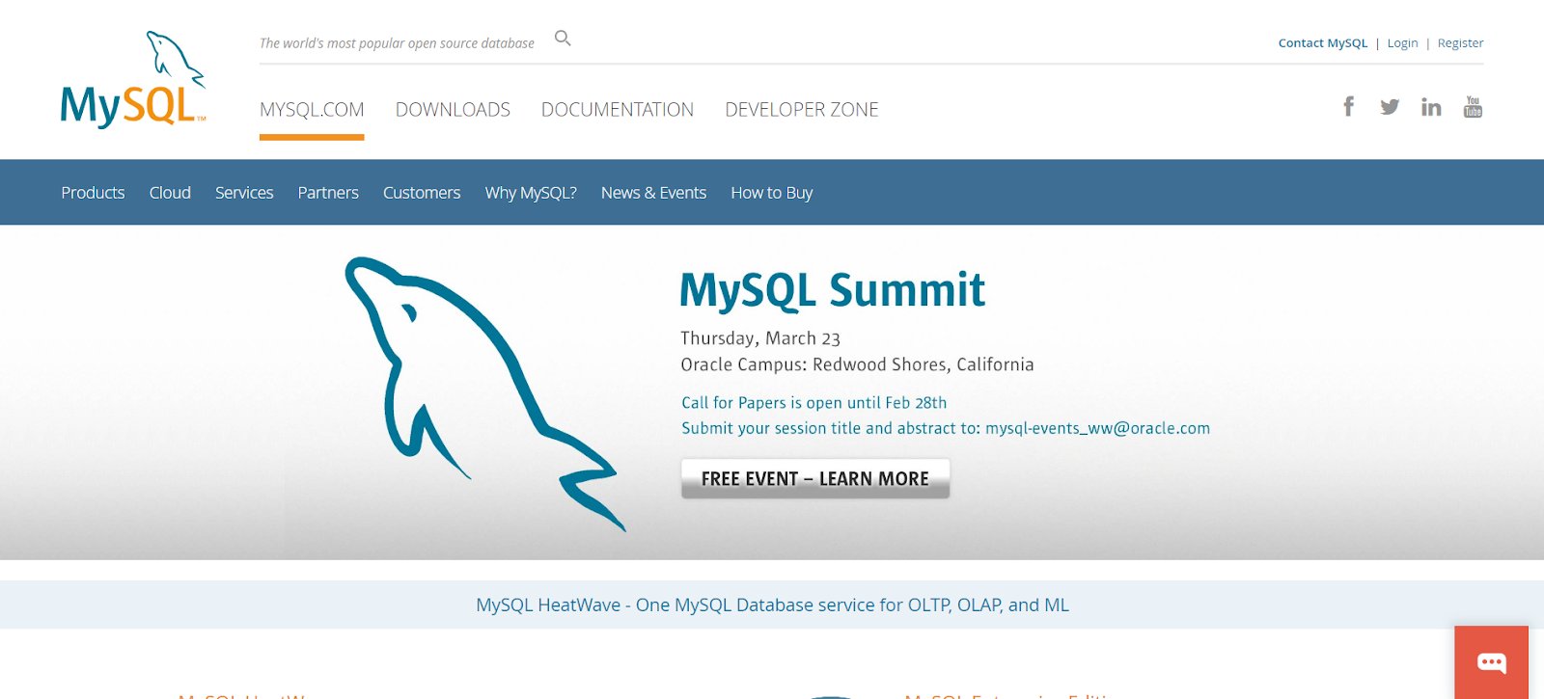Open the Why MySQL? menu item
The image size is (1544, 699).
[x=531, y=193]
